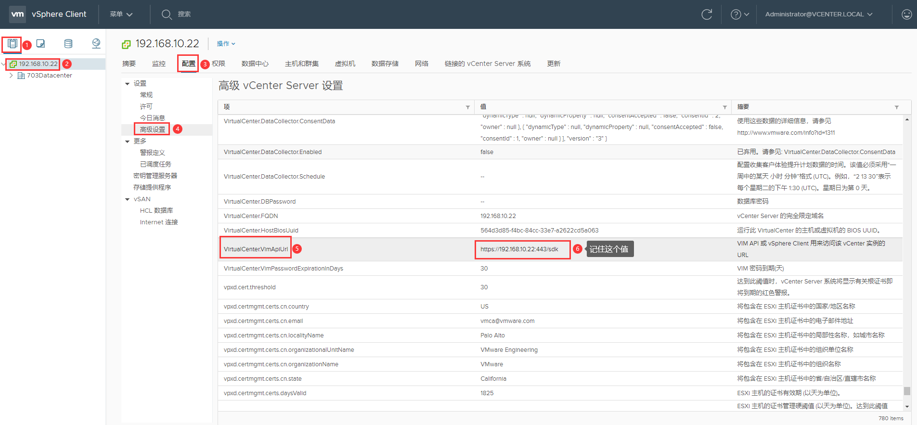The image size is (917, 425).
Task: Switch to the 主机和群集 tab
Action: [302, 64]
